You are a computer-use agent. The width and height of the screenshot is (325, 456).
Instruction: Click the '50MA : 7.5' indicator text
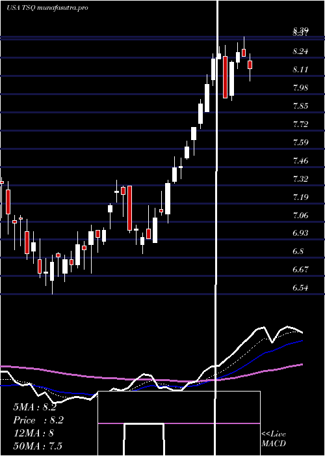[x=38, y=446]
